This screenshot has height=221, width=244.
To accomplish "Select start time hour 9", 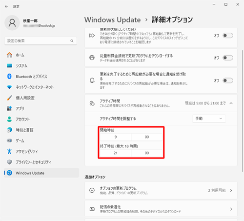I will 116,137.
